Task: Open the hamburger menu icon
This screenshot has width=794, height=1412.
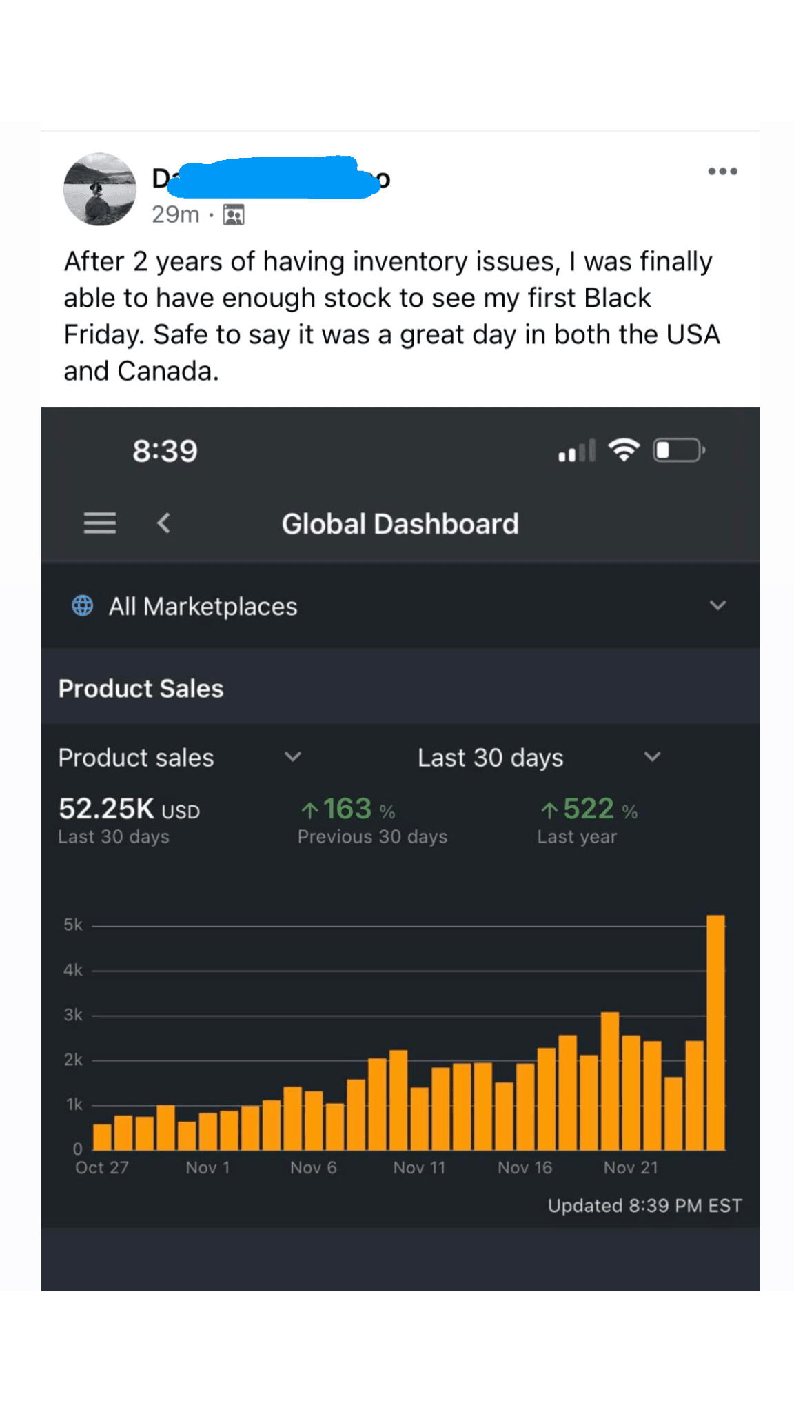Action: (x=100, y=523)
